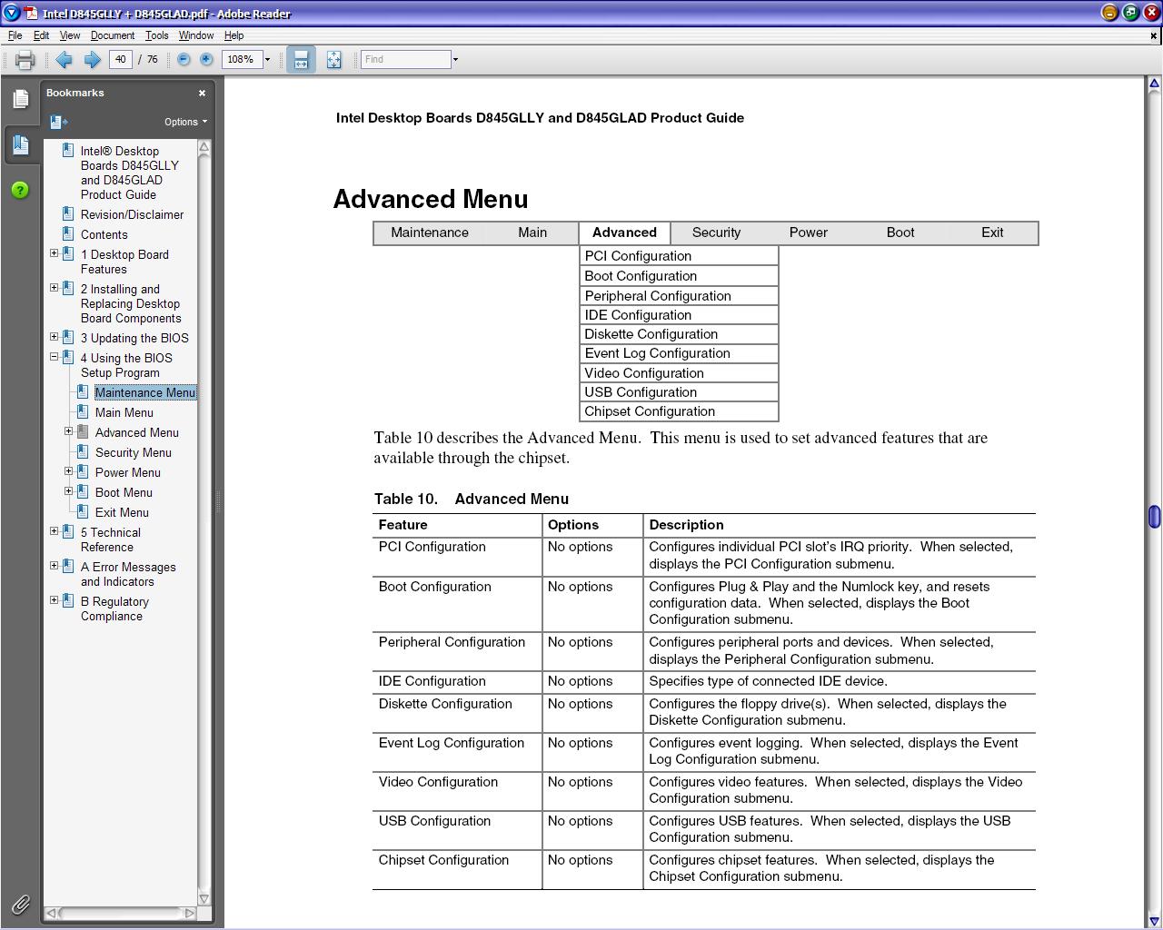
Task: Go to the Security Menu bookmark
Action: point(134,452)
